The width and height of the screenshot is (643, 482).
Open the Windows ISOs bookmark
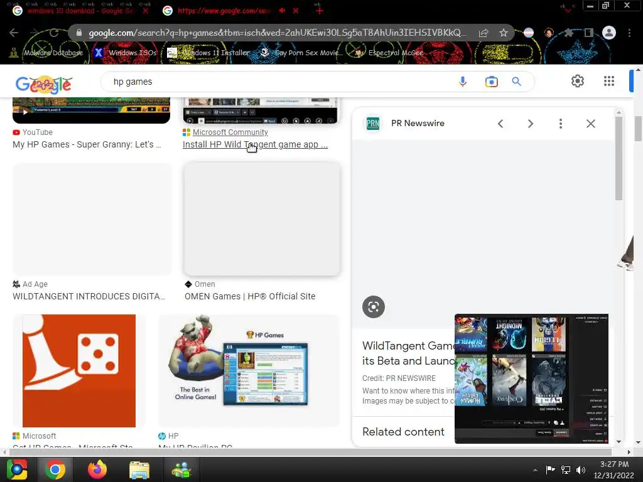click(126, 53)
